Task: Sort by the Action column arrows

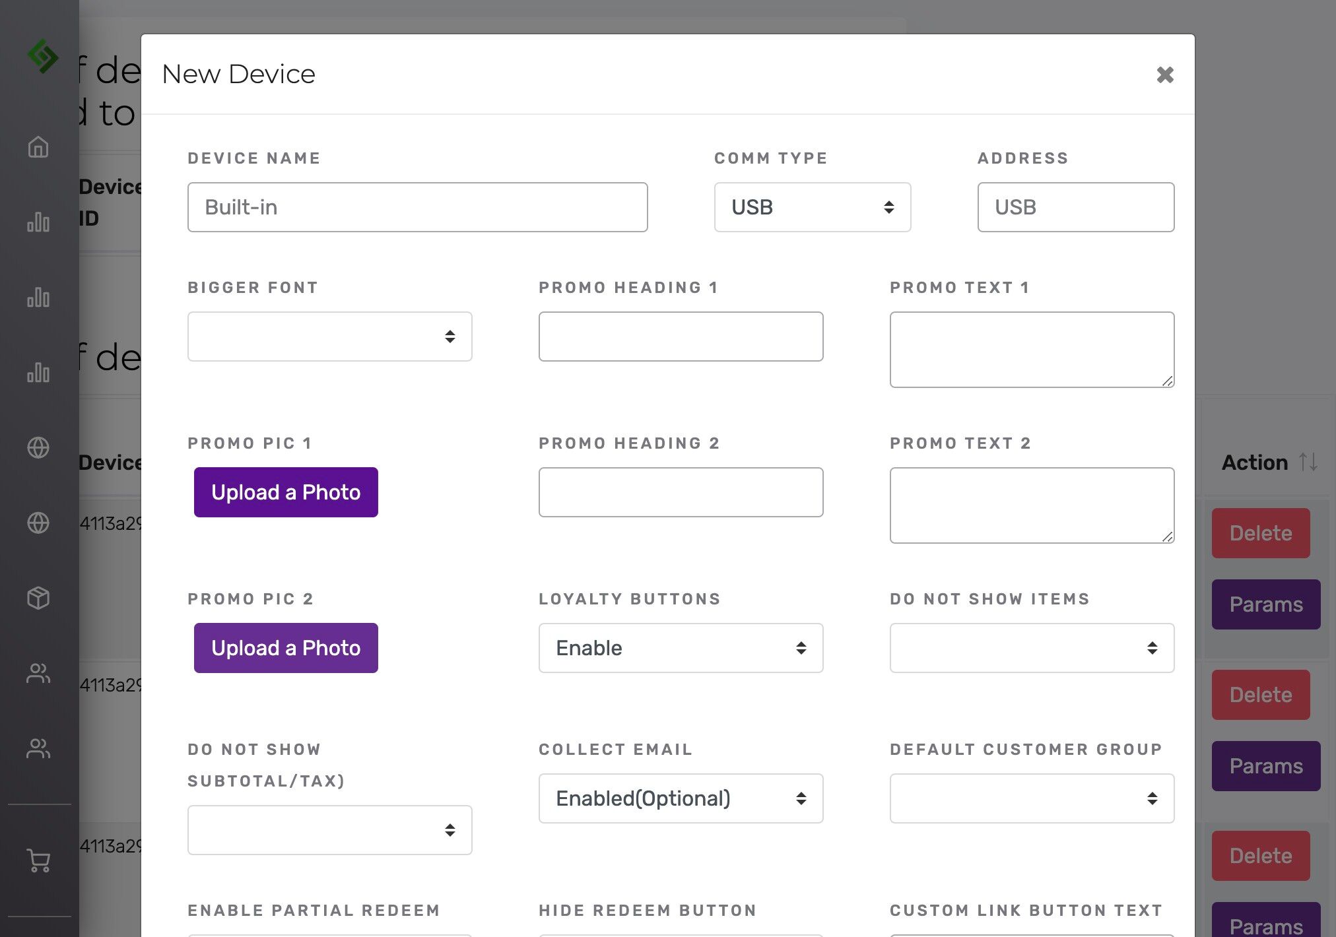Action: [x=1308, y=462]
